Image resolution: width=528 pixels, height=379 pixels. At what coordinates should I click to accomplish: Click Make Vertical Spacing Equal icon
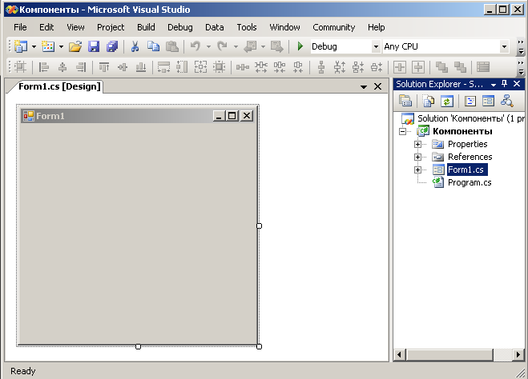click(321, 67)
